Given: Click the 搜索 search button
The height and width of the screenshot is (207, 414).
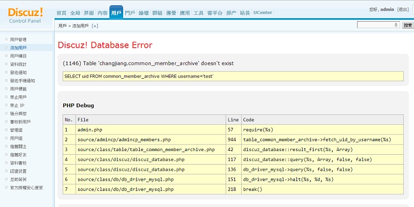Looking at the screenshot, I should (408, 25).
